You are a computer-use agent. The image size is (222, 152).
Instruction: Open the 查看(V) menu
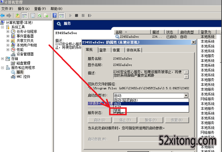click(x=40, y=9)
